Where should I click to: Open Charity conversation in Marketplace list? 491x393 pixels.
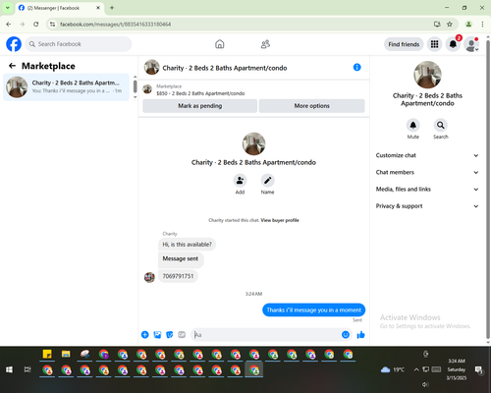click(66, 86)
